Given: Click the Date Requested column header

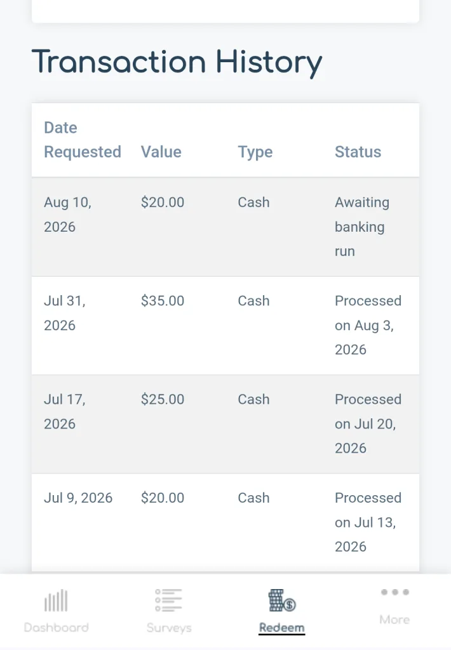Looking at the screenshot, I should click(83, 140).
